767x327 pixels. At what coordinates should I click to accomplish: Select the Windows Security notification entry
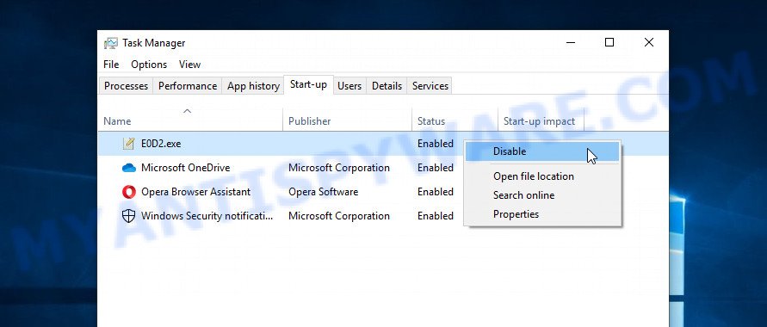tap(207, 215)
